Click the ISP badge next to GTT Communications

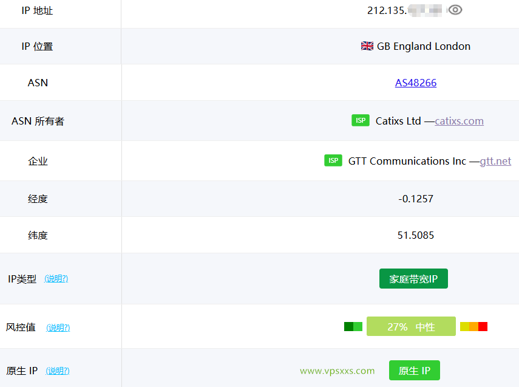pyautogui.click(x=333, y=161)
